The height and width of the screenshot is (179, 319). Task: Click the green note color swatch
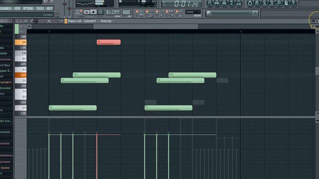(x=16, y=29)
